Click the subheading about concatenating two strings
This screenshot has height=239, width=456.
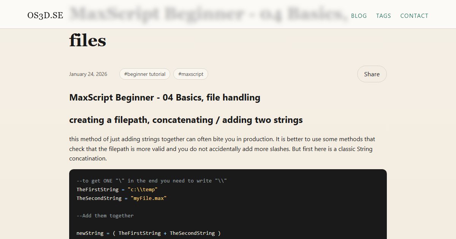[186, 120]
